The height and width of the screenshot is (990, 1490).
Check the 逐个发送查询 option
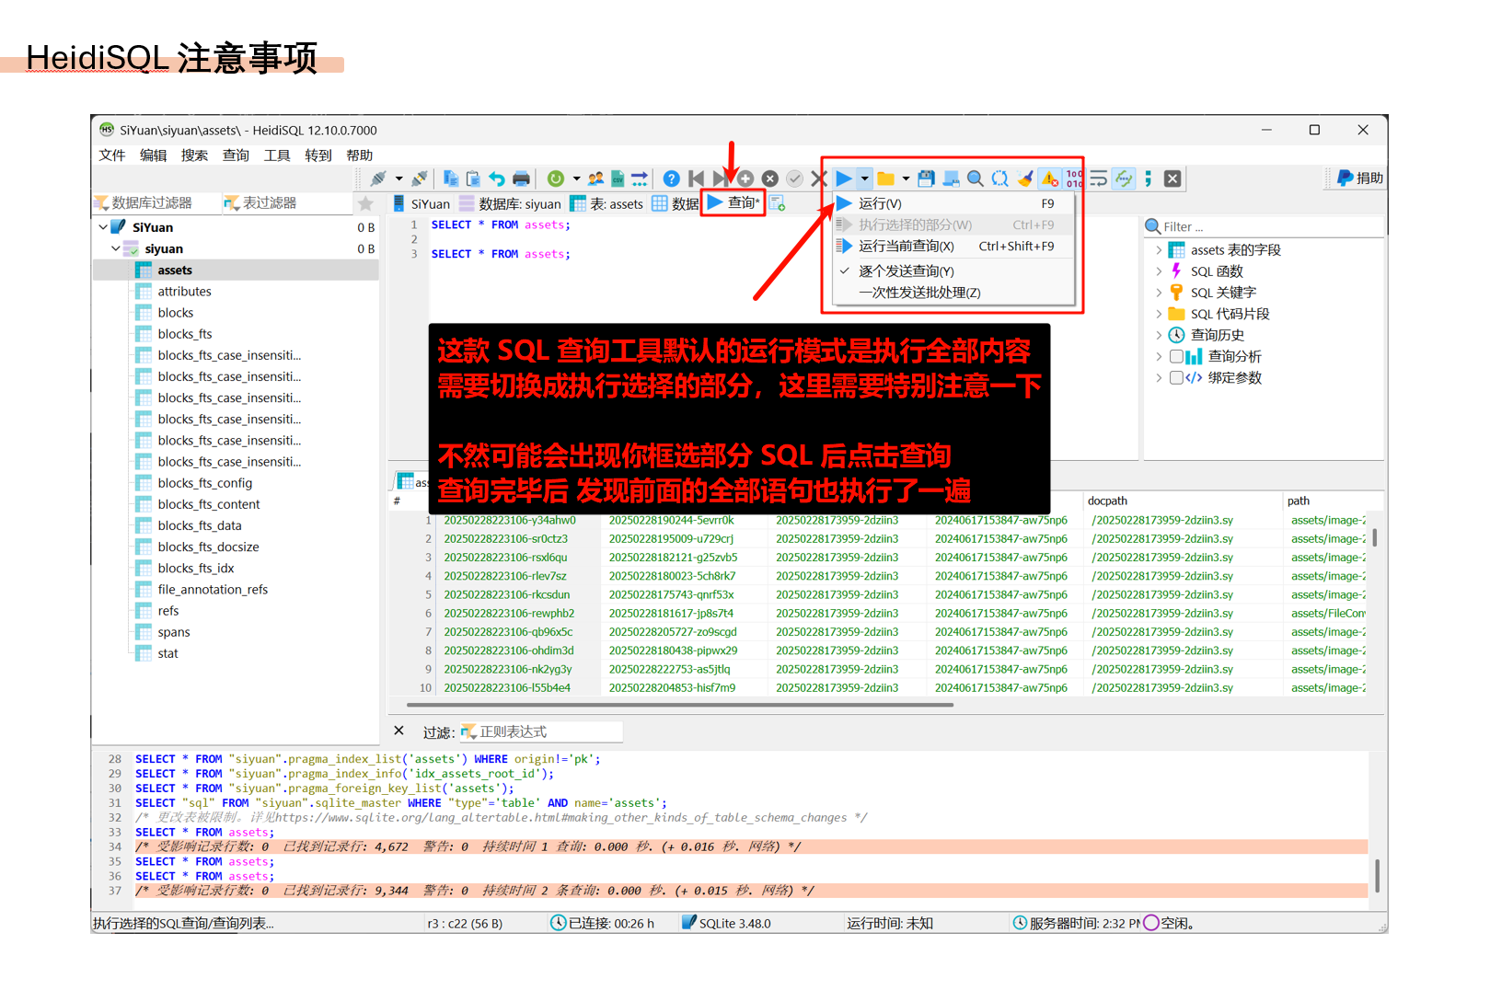(x=906, y=271)
